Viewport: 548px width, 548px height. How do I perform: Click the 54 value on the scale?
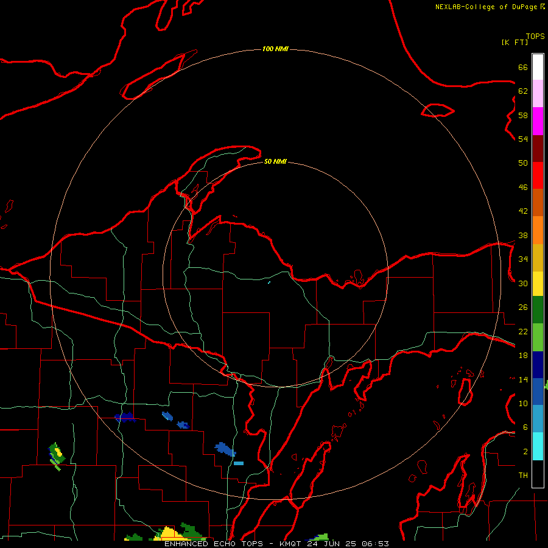pyautogui.click(x=523, y=139)
